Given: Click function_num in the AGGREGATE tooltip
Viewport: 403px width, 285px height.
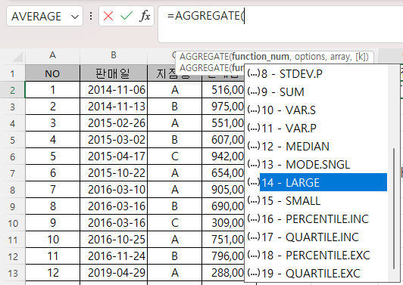Looking at the screenshot, I should [261, 57].
